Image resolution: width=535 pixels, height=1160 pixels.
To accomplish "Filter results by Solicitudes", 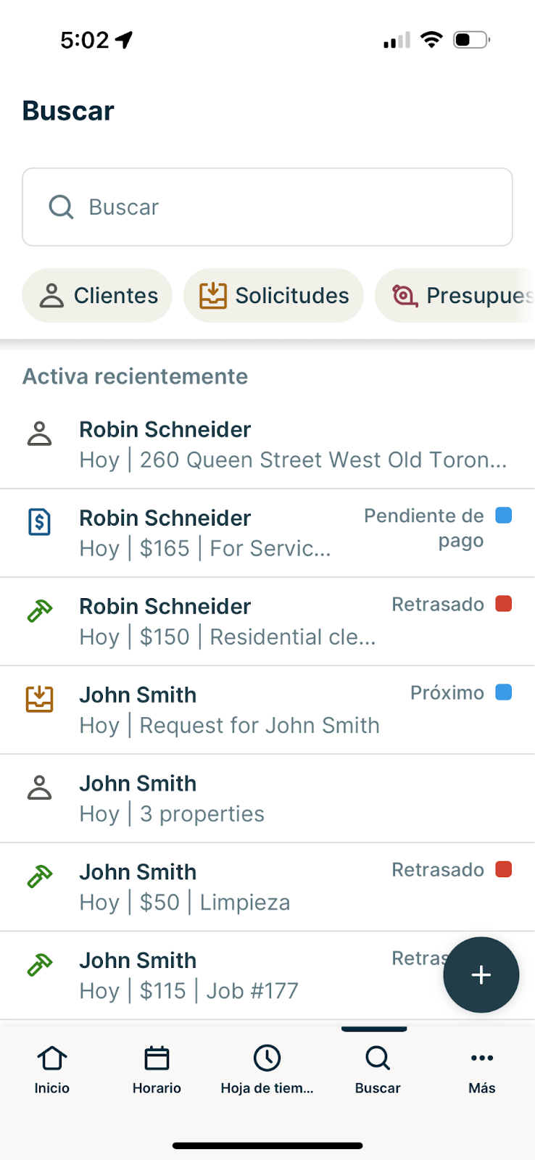I will [x=273, y=296].
